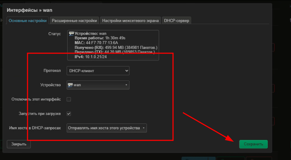Open the Протокол dropdown showing DHCP-клиент
291x160 pixels.
[x=98, y=71]
